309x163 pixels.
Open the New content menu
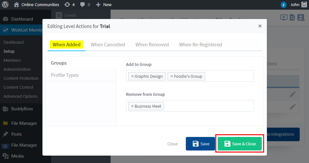pos(104,5)
